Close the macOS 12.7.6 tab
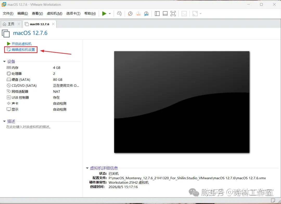The width and height of the screenshot is (281, 204). tap(53, 24)
